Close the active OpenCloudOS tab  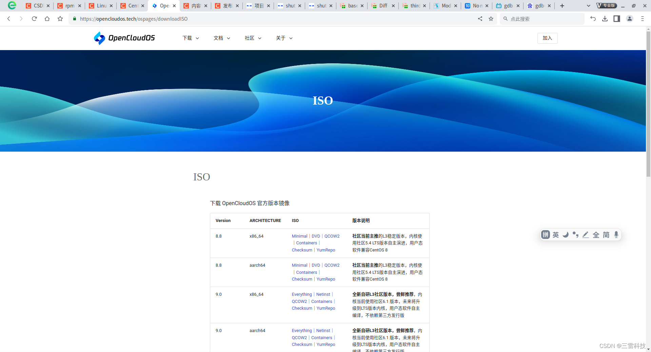coord(174,6)
